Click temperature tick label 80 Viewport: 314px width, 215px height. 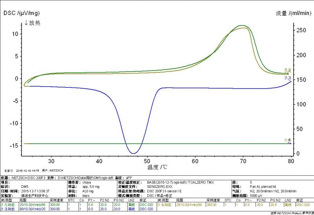click(x=291, y=161)
